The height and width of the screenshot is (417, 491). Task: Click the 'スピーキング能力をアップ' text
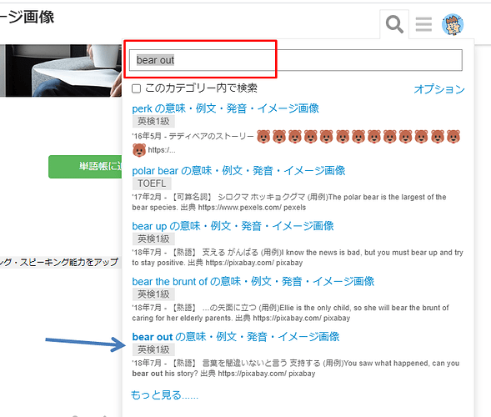click(x=68, y=262)
